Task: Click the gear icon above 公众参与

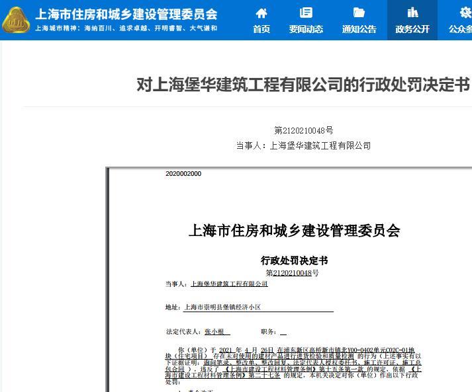Action: (465, 13)
